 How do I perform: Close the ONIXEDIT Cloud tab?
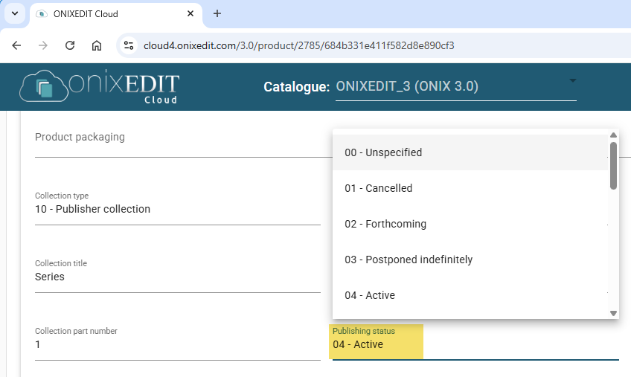click(190, 13)
